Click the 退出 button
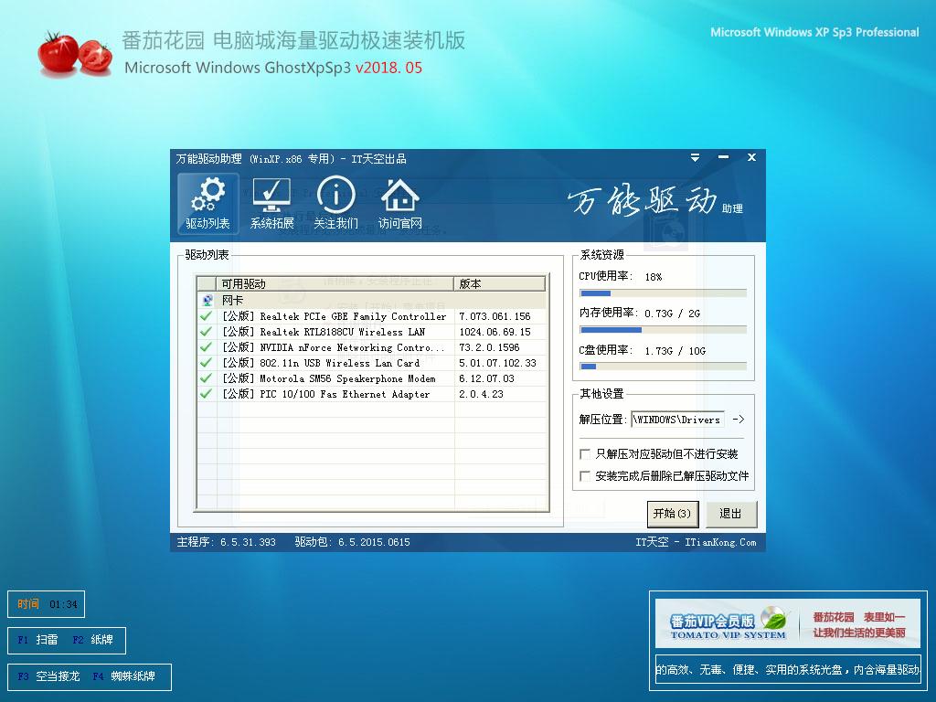 click(731, 514)
